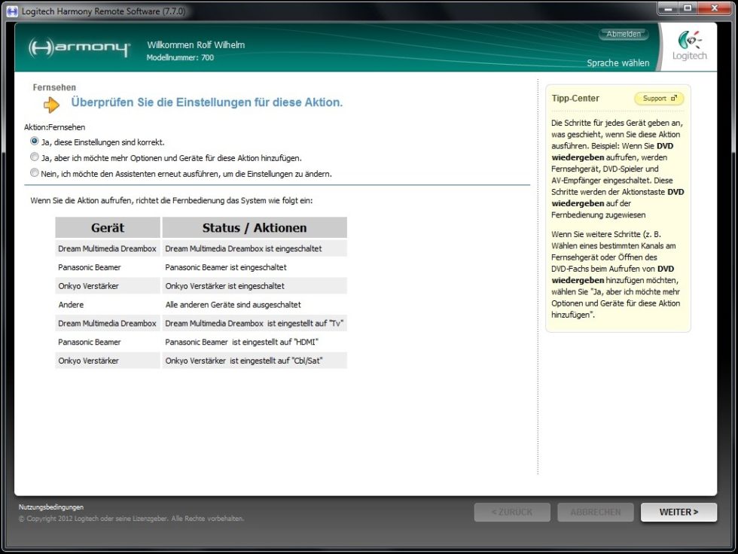The height and width of the screenshot is (554, 738).
Task: Click 'Willkommen Rolf Wilhelm' text
Action: (196, 45)
